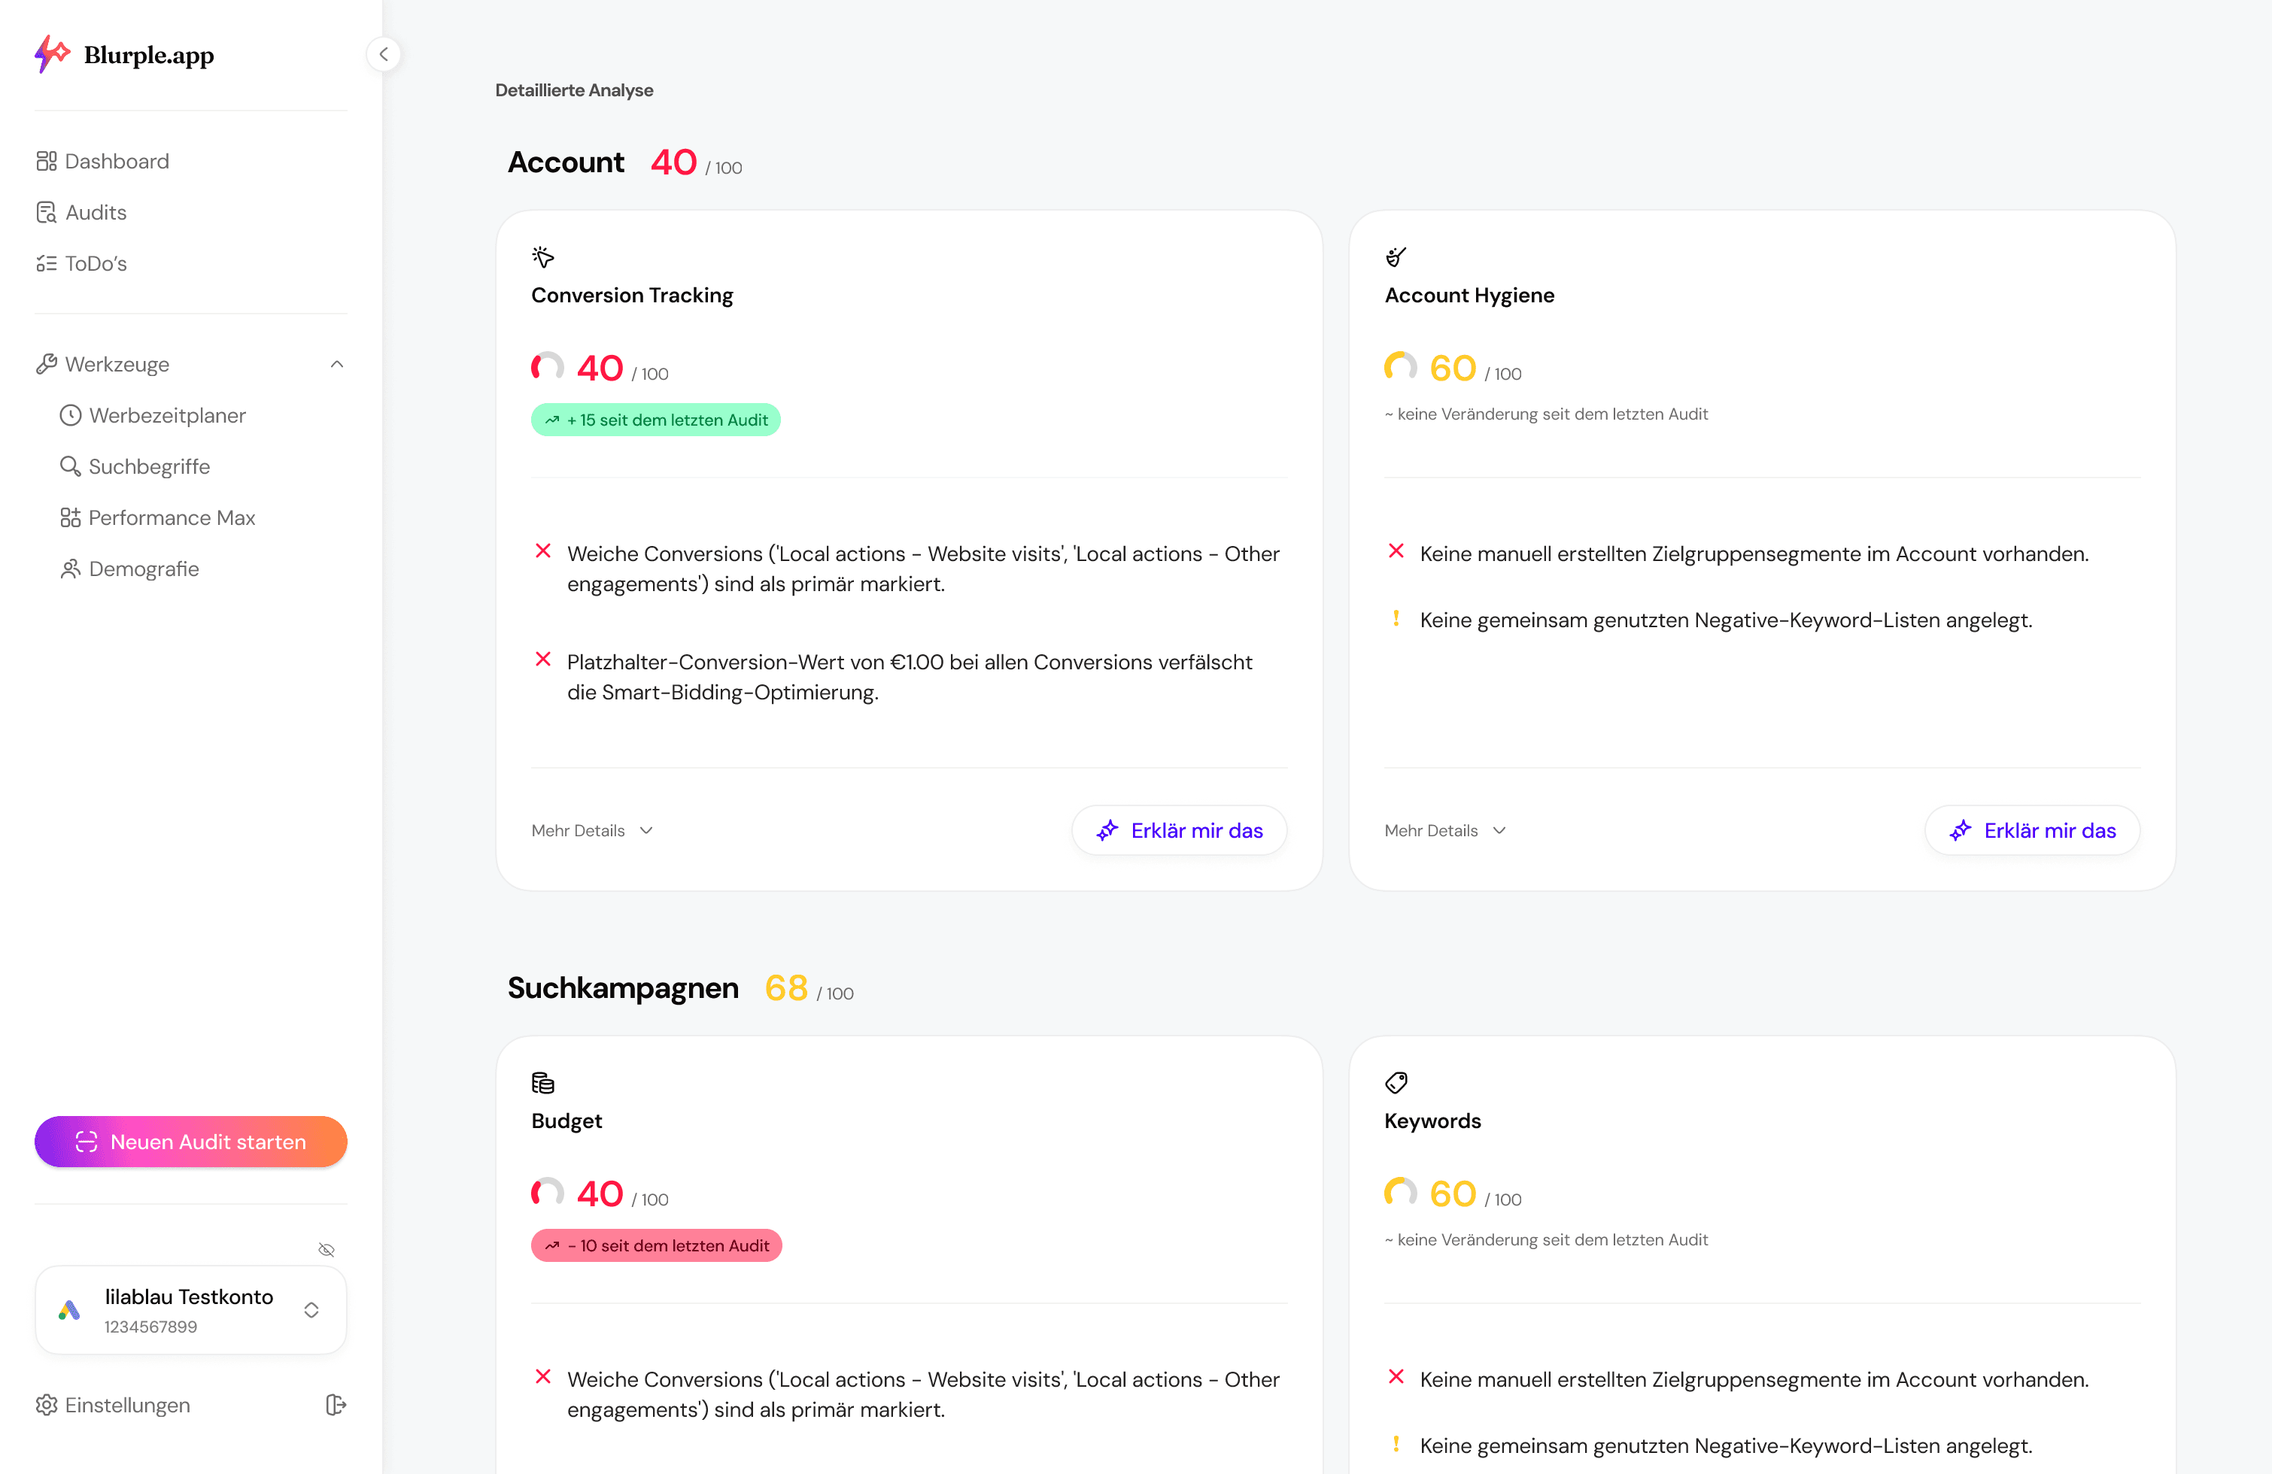The height and width of the screenshot is (1474, 2272).
Task: Open the ToDo's list
Action: tap(81, 263)
